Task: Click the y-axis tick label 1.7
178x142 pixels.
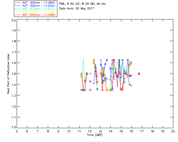Action: point(14,52)
